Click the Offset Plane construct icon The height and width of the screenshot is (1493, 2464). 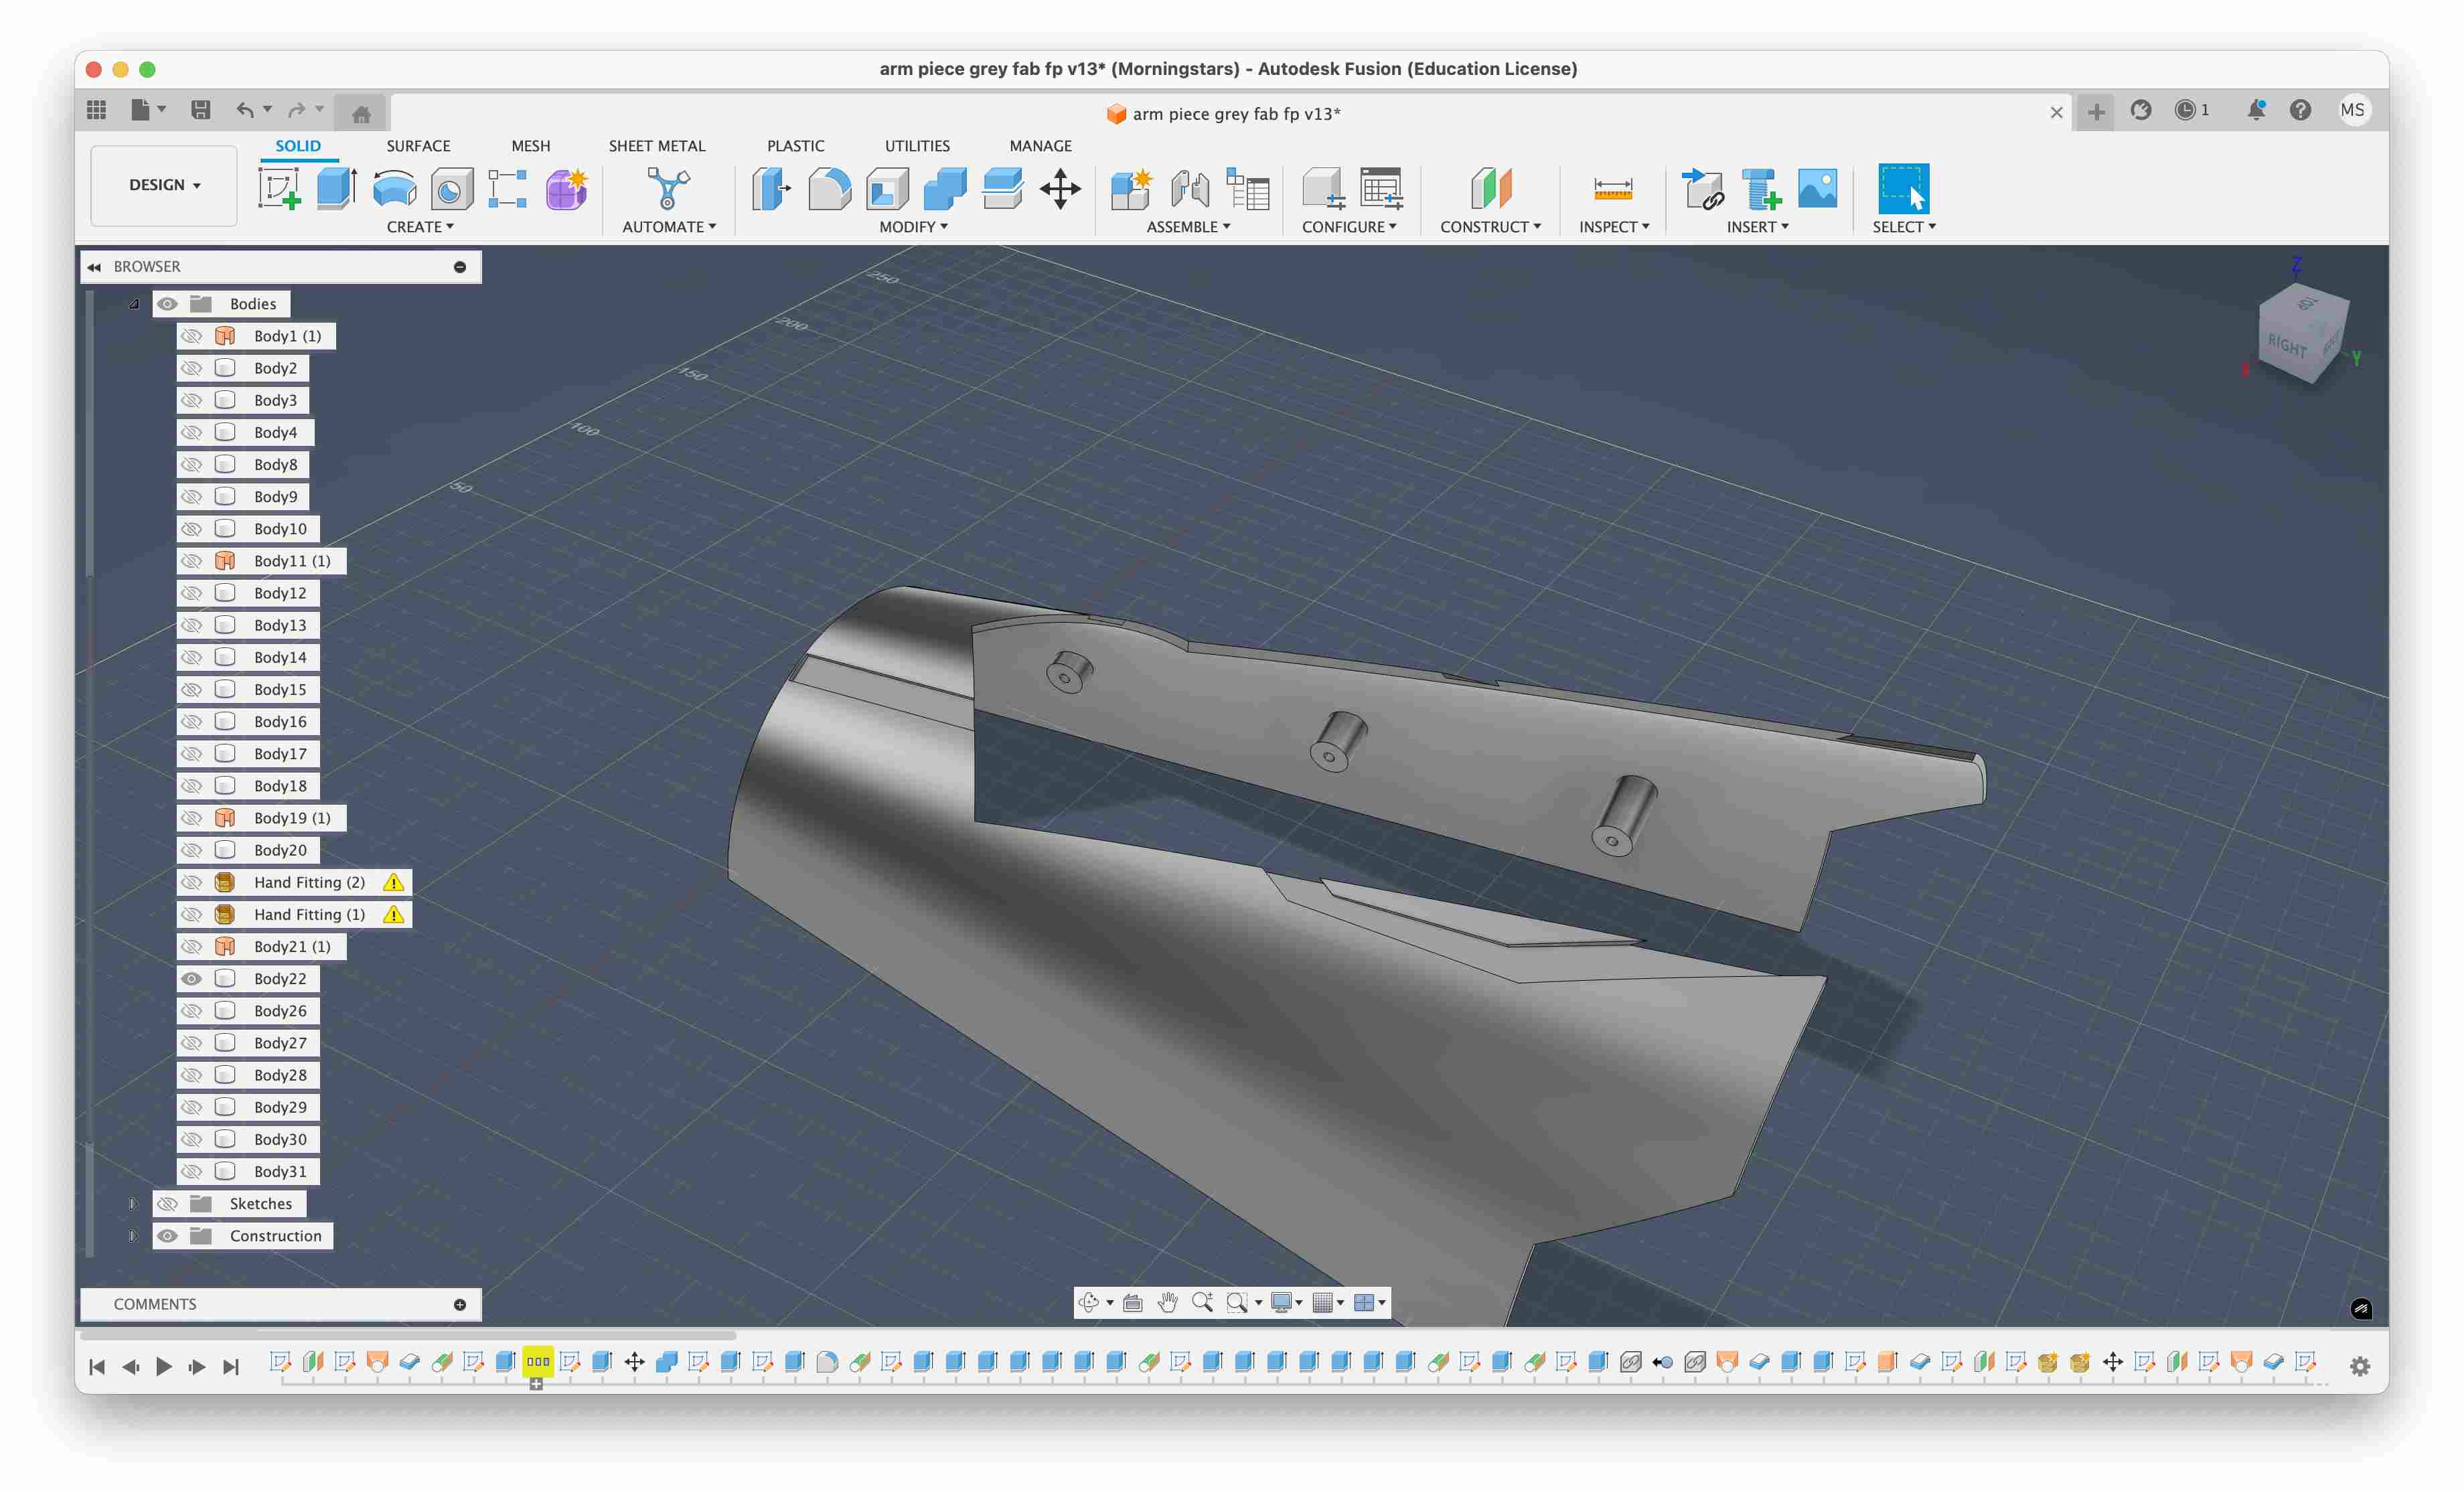(x=1490, y=188)
